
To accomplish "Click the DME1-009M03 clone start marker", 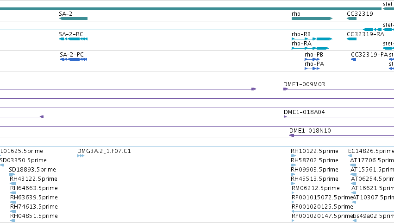I will pos(286,89).
